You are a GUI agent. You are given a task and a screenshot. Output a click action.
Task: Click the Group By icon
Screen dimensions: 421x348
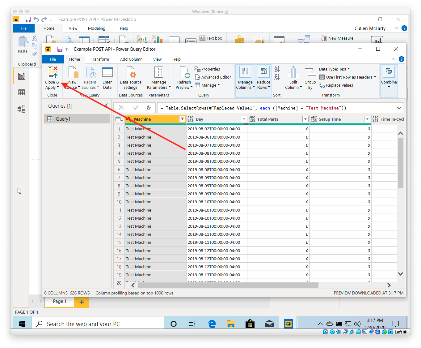tap(310, 72)
